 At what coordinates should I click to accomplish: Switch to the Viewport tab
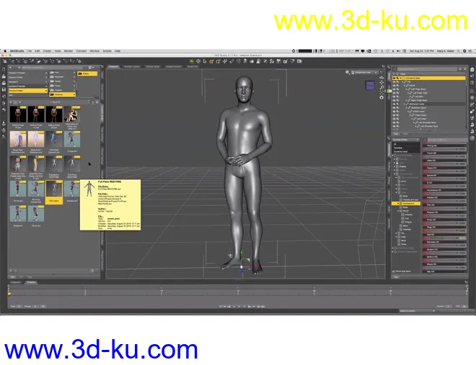[x=113, y=66]
